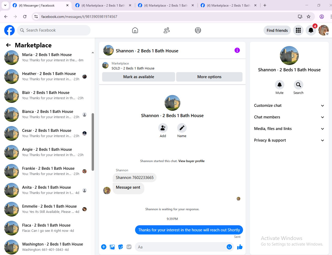Click the install app icon in address bar
This screenshot has width=332, height=255.
tap(300, 17)
